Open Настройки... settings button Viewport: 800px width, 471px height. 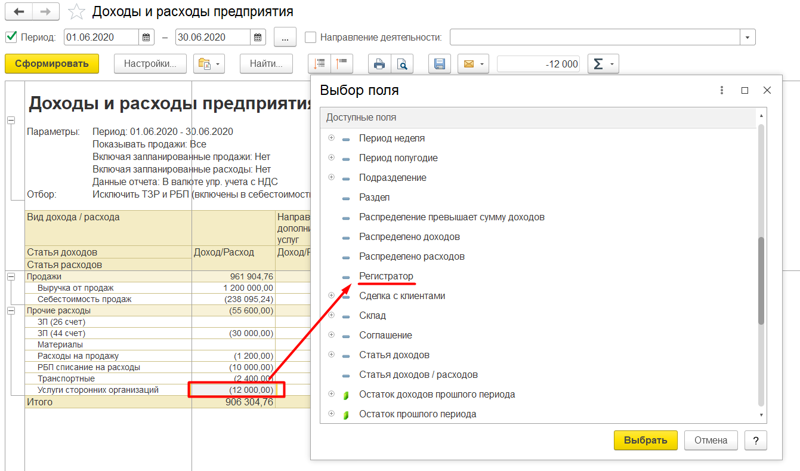[x=150, y=64]
